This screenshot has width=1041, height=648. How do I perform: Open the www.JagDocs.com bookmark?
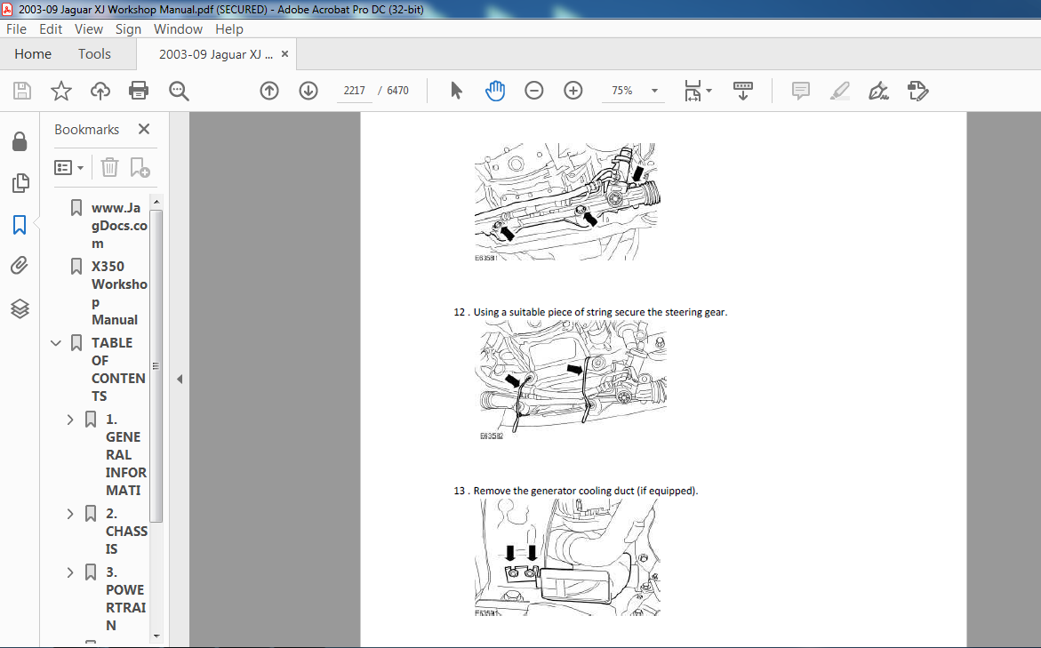(119, 226)
